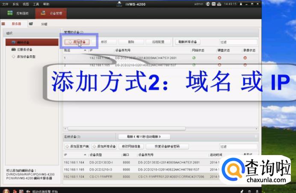Click red recording status icon of device 1
The image size is (296, 193).
[x=245, y=58]
